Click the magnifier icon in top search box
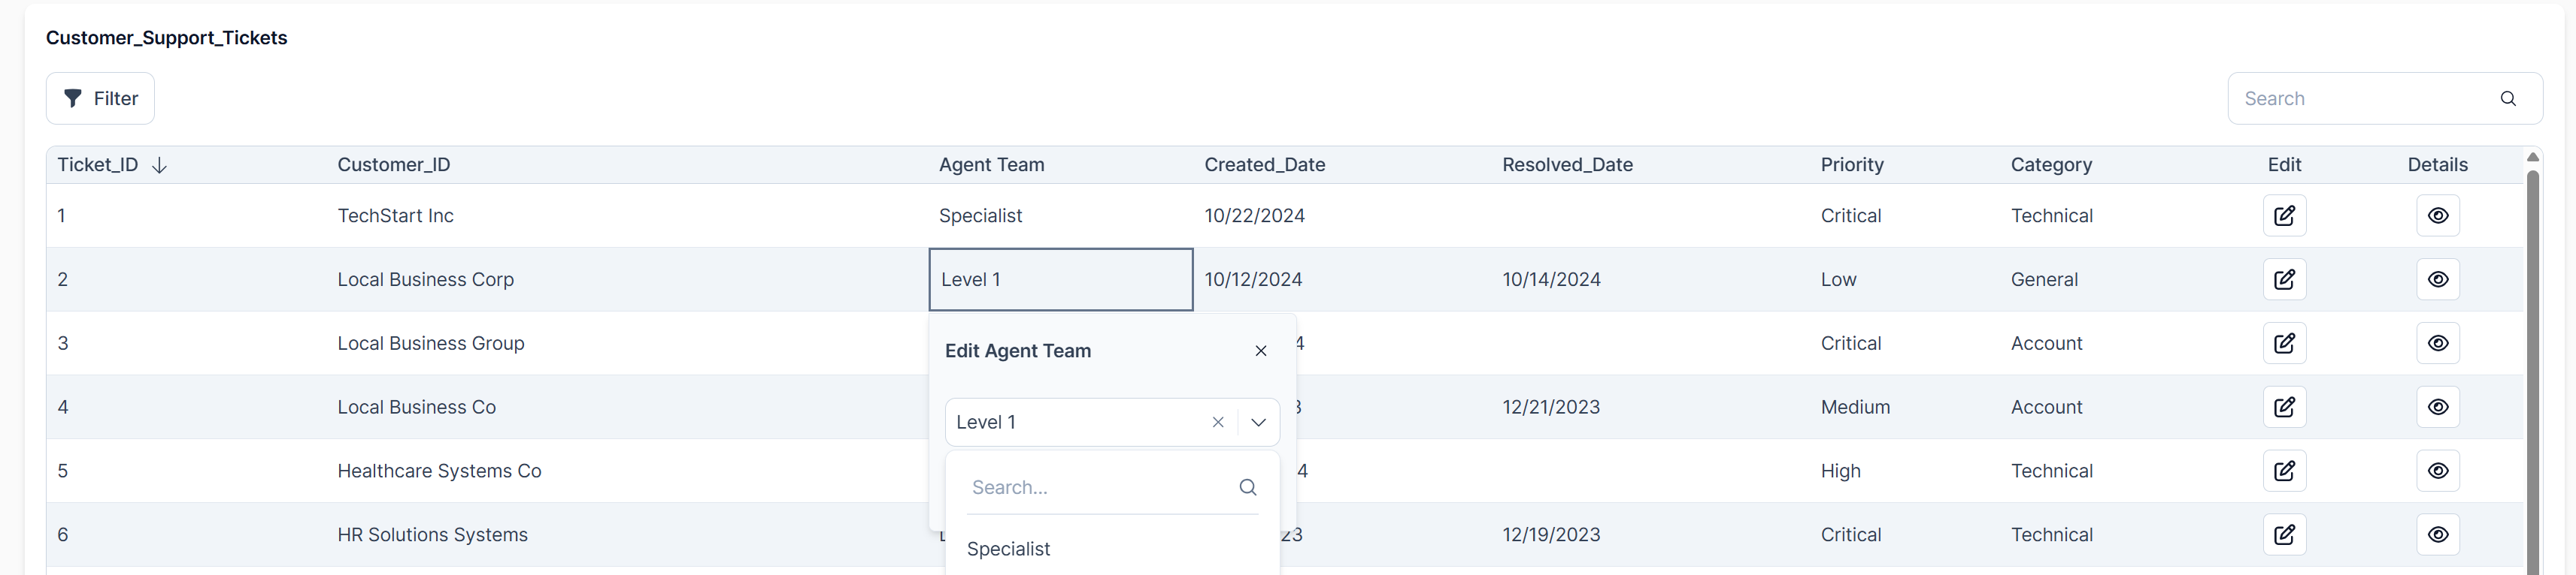 pyautogui.click(x=2507, y=99)
